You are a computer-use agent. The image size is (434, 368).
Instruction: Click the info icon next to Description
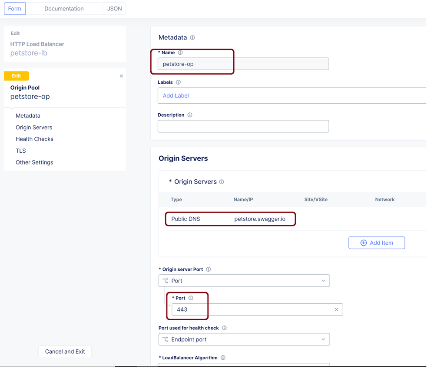[190, 115]
